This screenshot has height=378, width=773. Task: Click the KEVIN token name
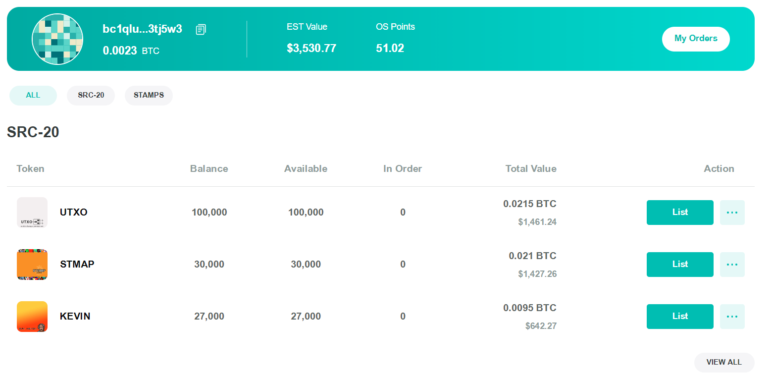tap(75, 316)
